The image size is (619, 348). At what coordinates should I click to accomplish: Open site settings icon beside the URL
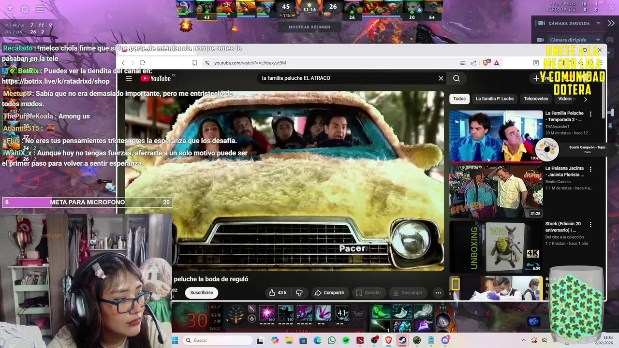(207, 63)
